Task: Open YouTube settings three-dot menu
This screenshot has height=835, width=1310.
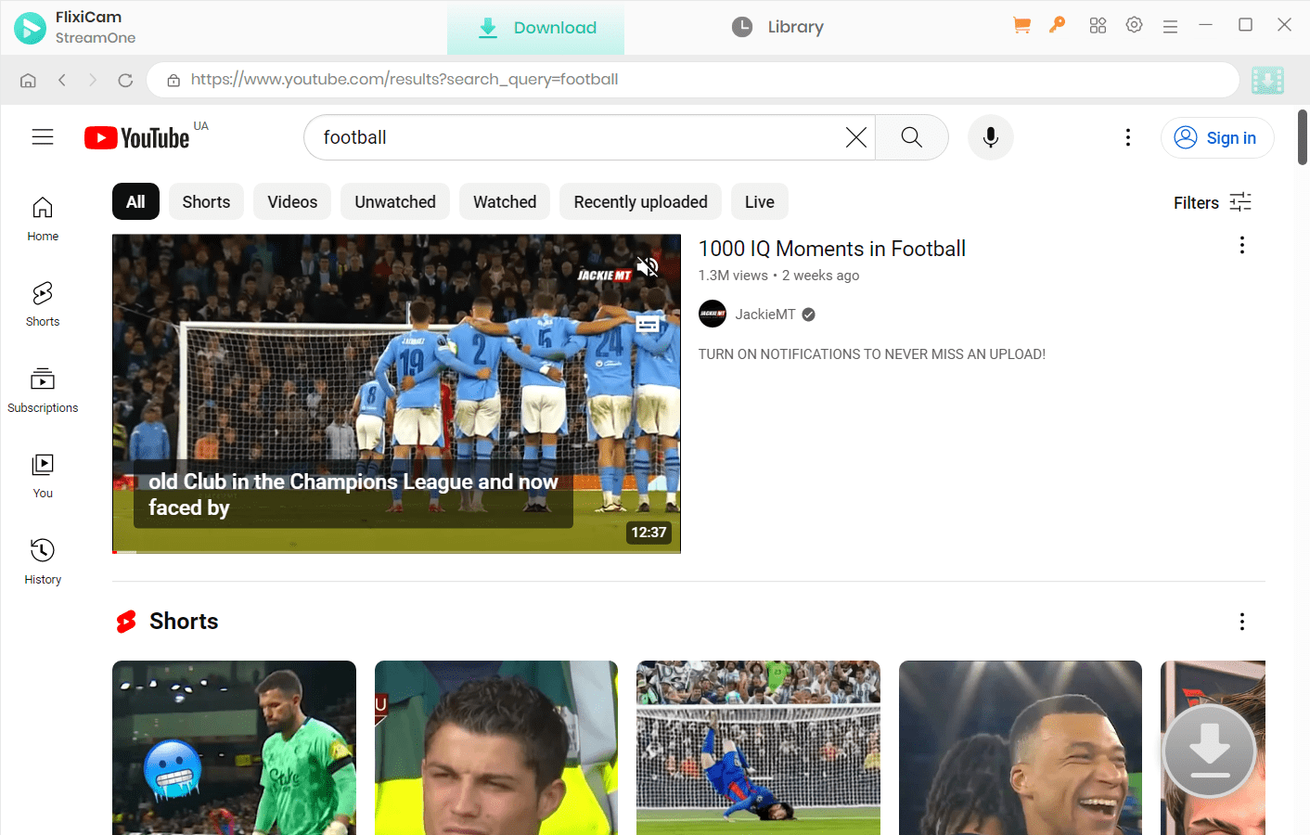Action: 1128,137
